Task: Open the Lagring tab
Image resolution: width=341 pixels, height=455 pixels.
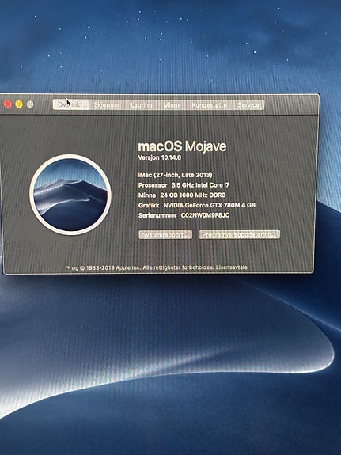Action: coord(142,104)
